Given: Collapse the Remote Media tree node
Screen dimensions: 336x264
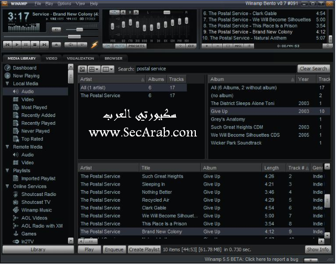Looking at the screenshot, I should coord(7,147).
